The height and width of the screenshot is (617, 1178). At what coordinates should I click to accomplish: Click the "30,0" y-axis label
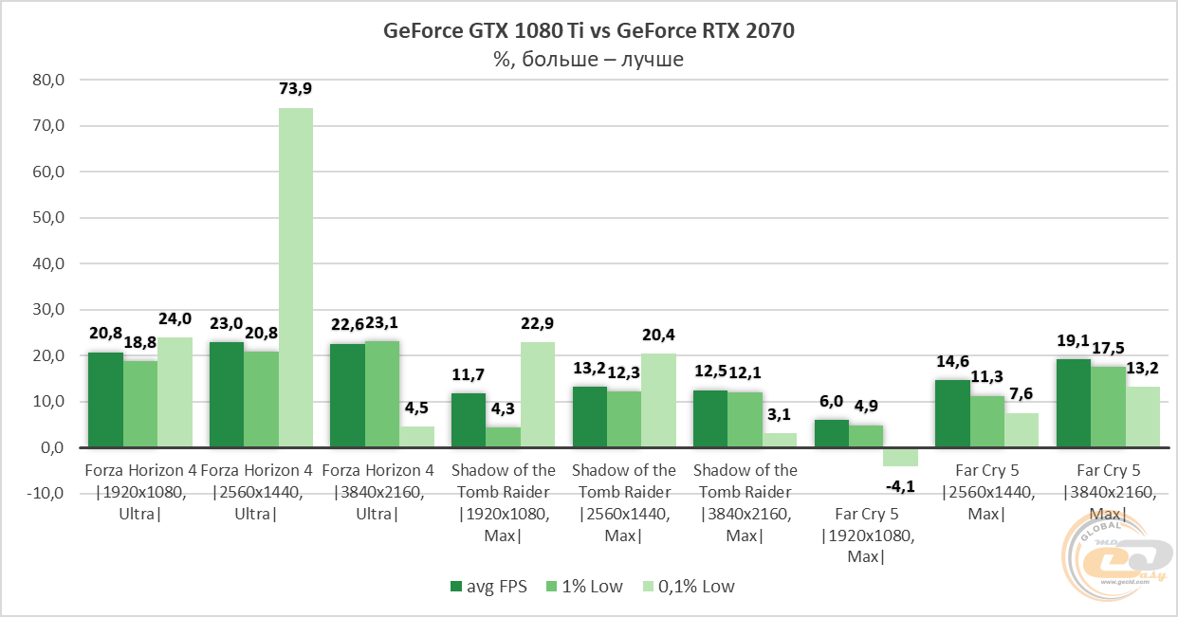coord(48,310)
